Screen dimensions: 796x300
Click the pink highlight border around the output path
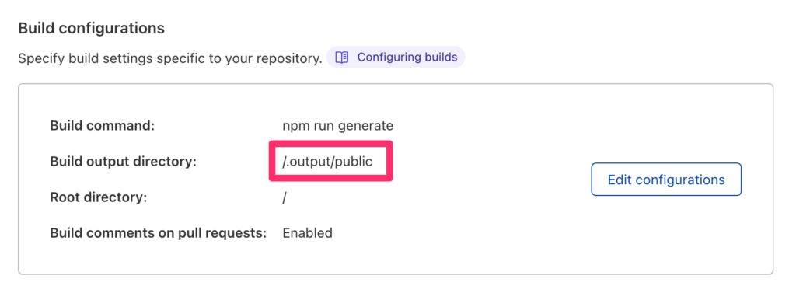point(330,144)
